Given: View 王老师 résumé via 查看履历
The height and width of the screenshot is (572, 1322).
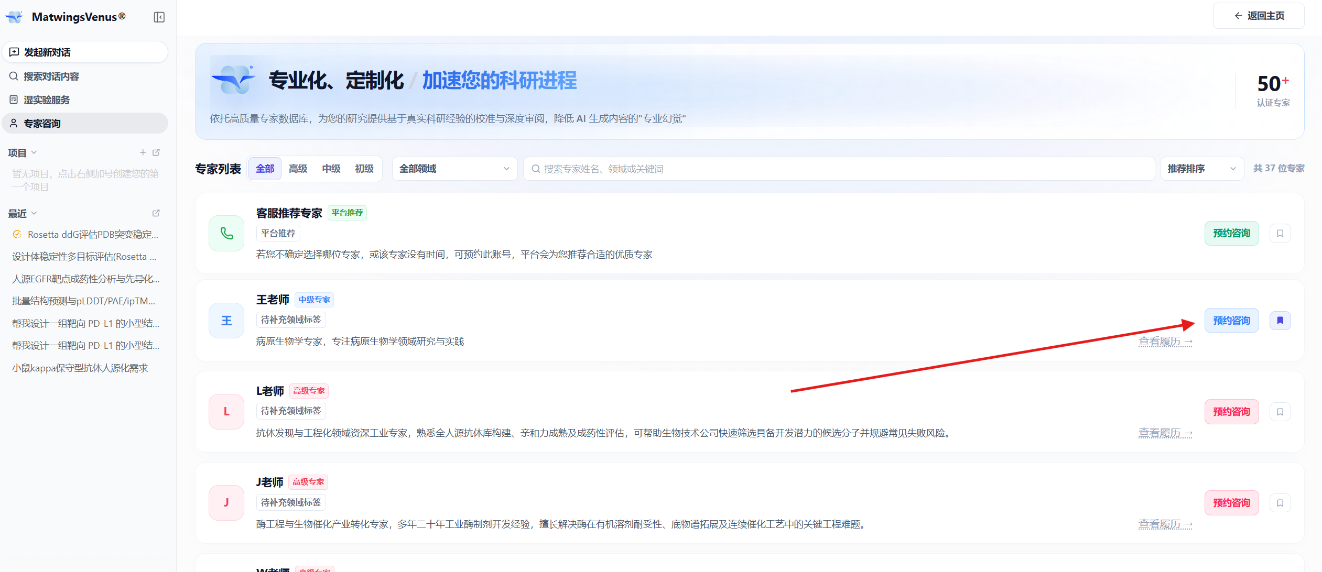Looking at the screenshot, I should (1165, 342).
